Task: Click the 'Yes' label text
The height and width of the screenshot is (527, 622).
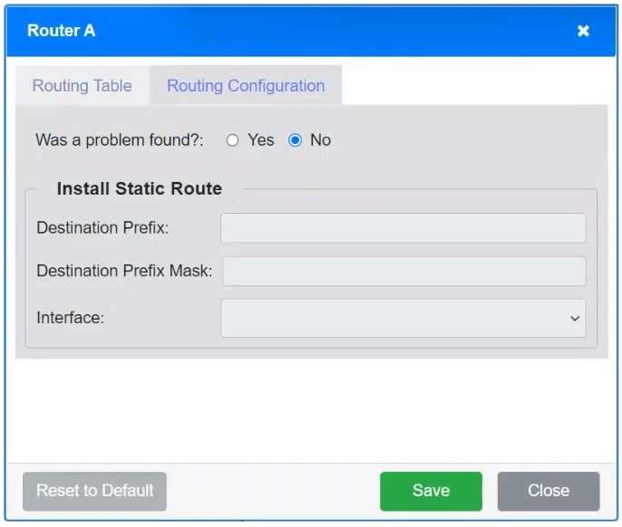Action: (261, 140)
